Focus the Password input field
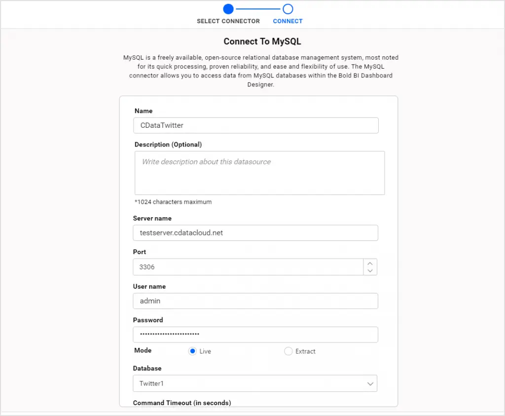Image resolution: width=505 pixels, height=416 pixels. click(255, 335)
